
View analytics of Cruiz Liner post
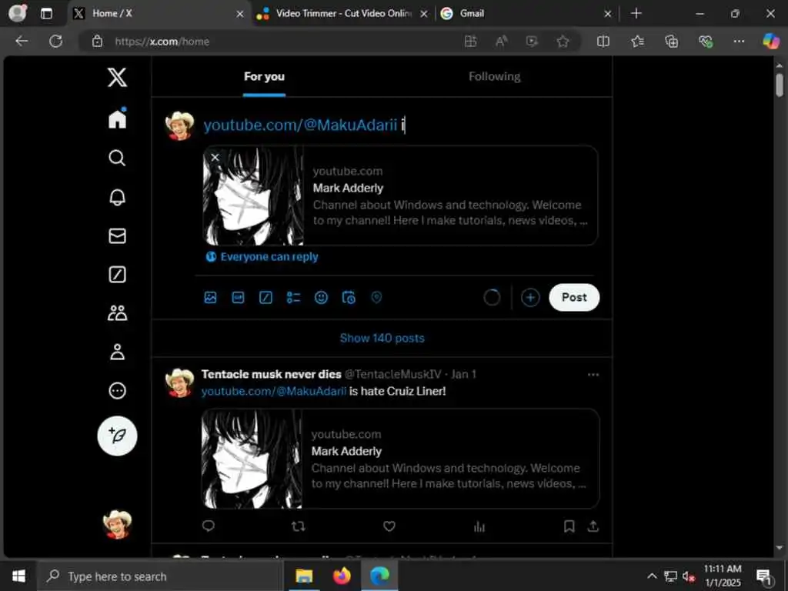point(479,526)
